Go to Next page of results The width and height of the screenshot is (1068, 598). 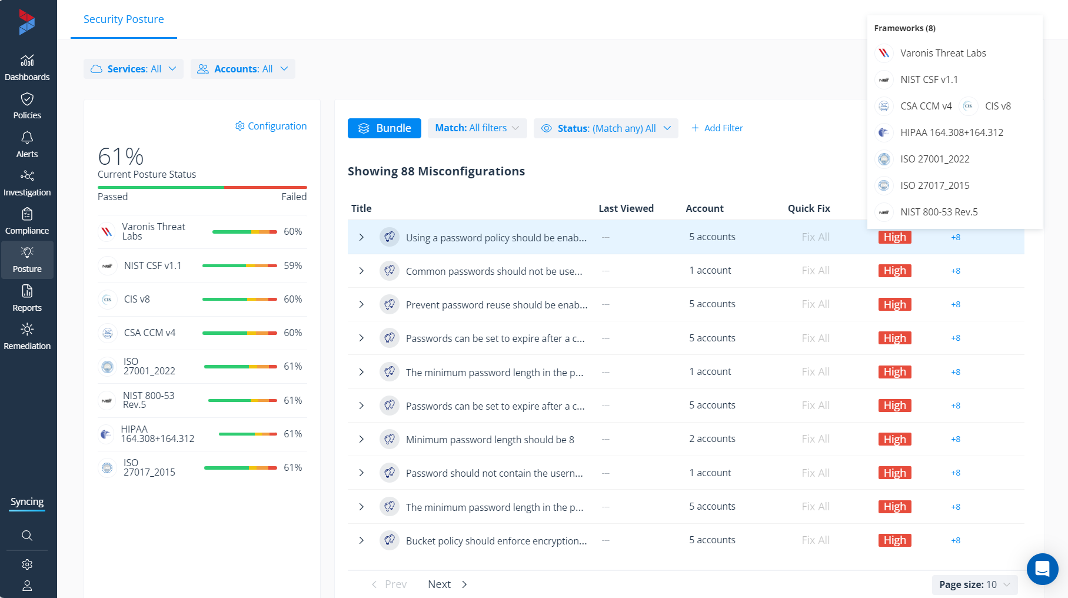coord(447,584)
